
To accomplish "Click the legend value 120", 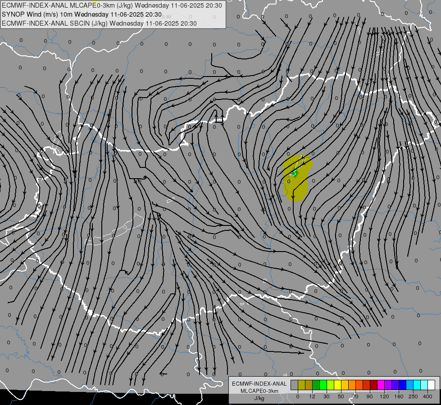I will (x=384, y=396).
